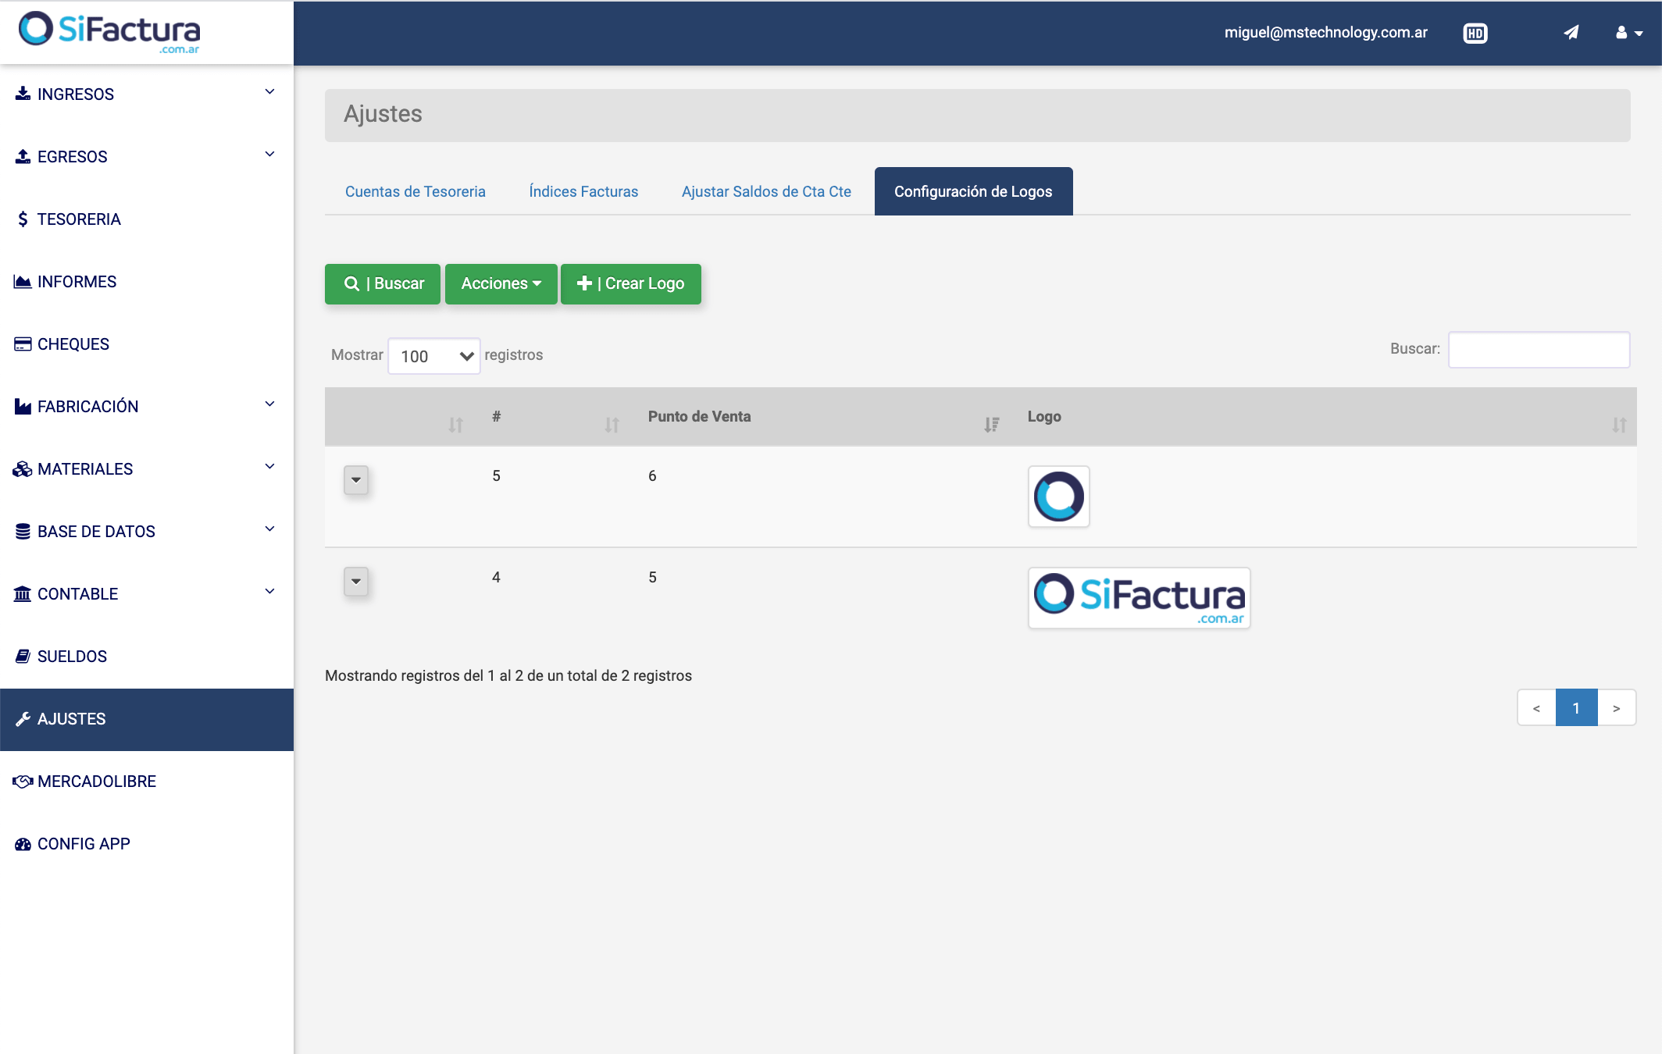Open row actions dropdown for logo #5
This screenshot has height=1054, width=1662.
click(356, 480)
